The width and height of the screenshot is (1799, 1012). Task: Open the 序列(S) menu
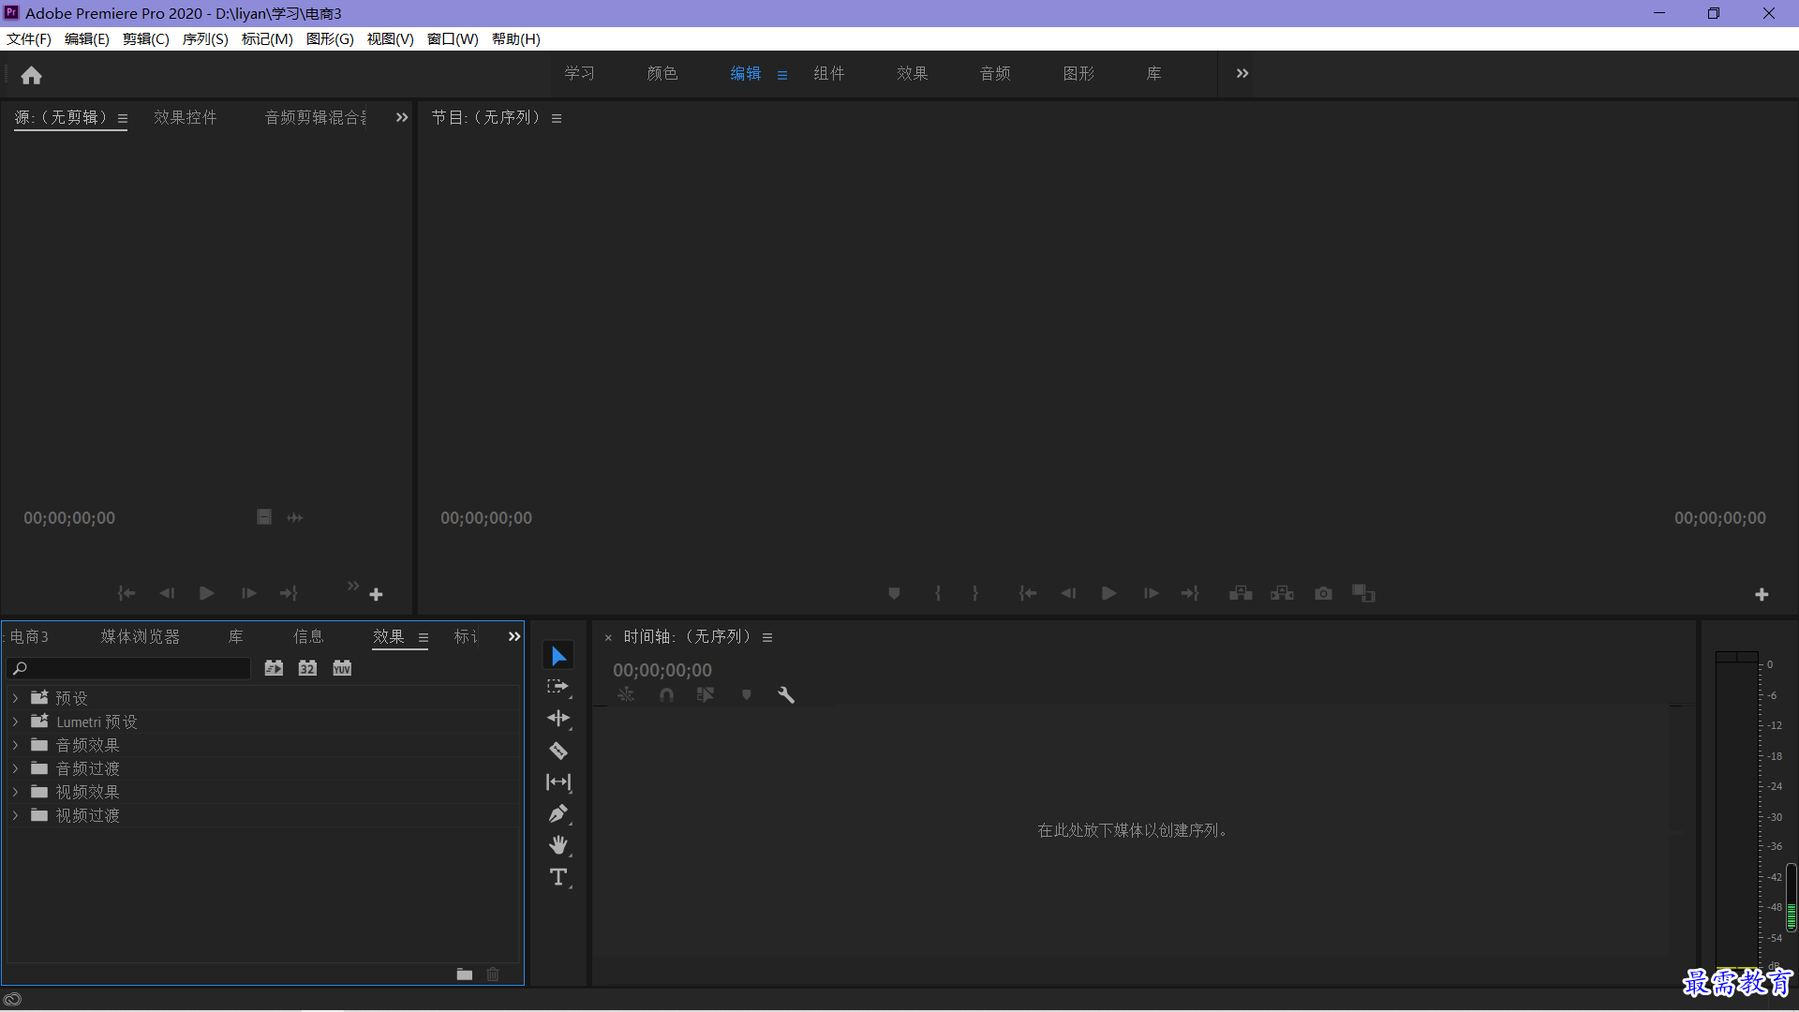(205, 38)
